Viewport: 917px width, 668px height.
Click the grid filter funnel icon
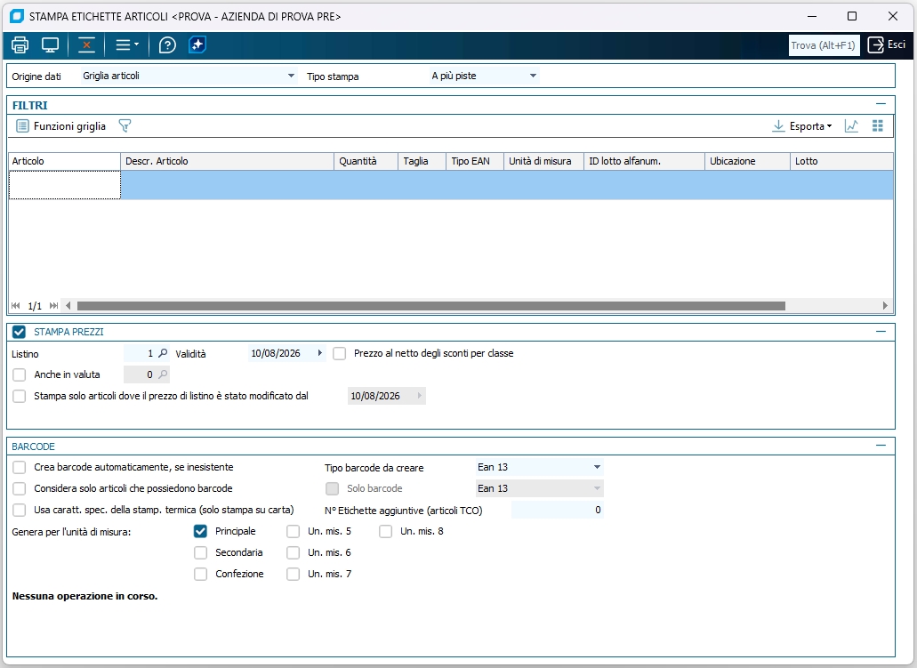(125, 125)
